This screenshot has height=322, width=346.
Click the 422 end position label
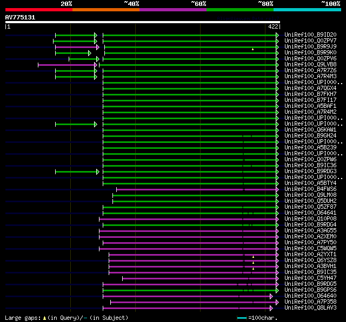273,26
